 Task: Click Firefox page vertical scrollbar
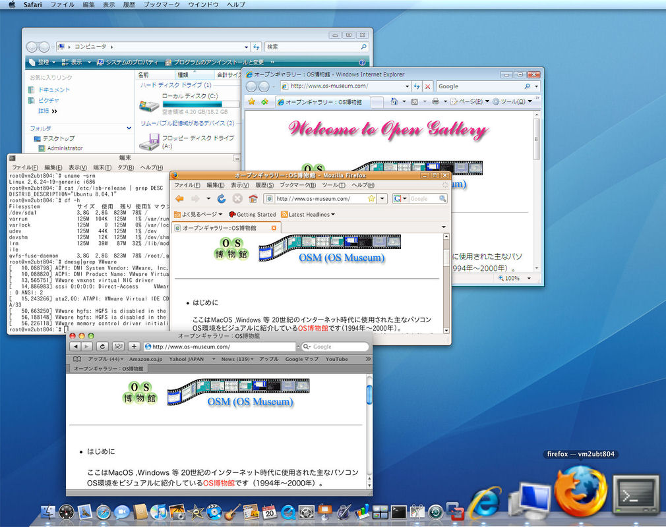point(446,283)
